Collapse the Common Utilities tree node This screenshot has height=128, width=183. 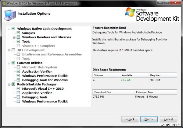(x=9, y=63)
